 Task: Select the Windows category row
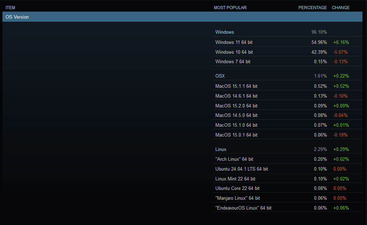(287, 32)
